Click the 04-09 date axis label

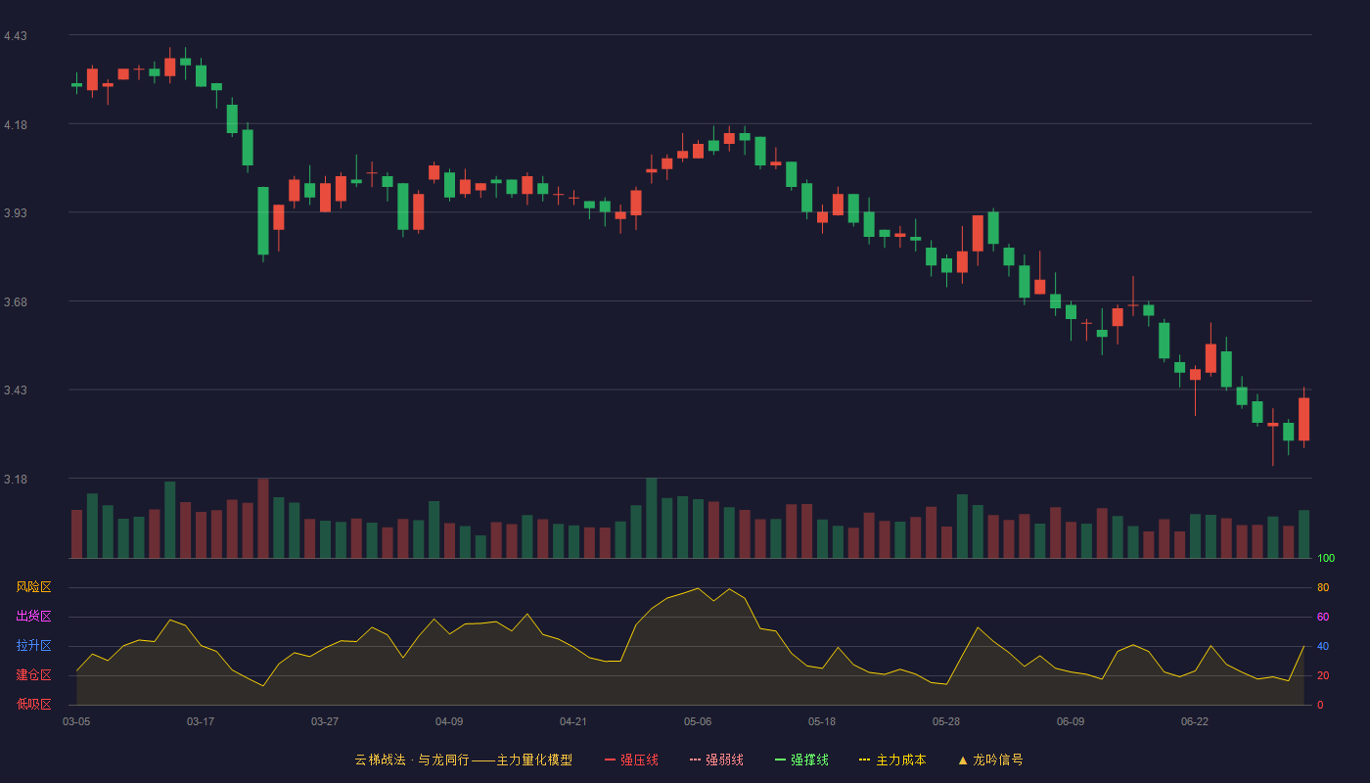(x=449, y=721)
